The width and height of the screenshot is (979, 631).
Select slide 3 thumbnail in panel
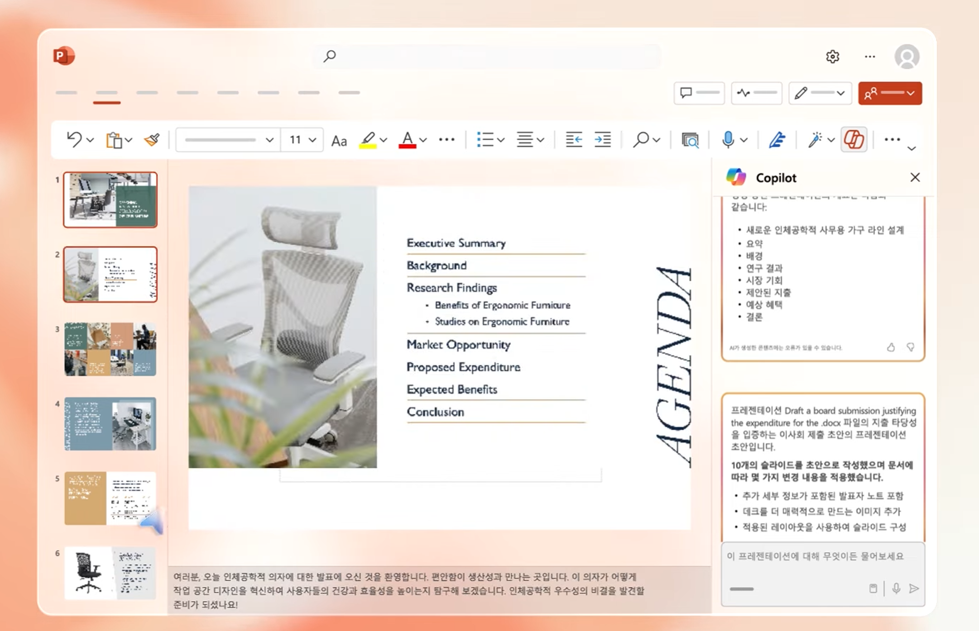(x=110, y=349)
